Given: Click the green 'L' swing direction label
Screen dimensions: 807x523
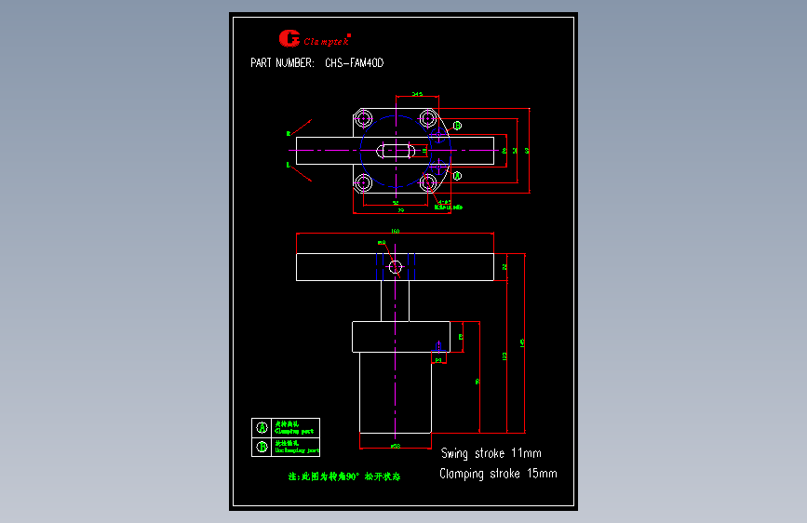Looking at the screenshot, I should click(289, 165).
